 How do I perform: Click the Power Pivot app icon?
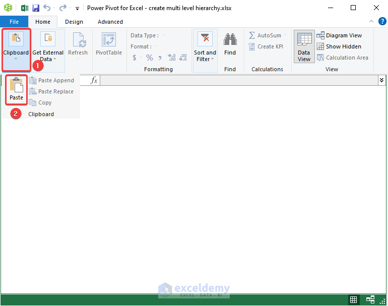(x=8, y=8)
